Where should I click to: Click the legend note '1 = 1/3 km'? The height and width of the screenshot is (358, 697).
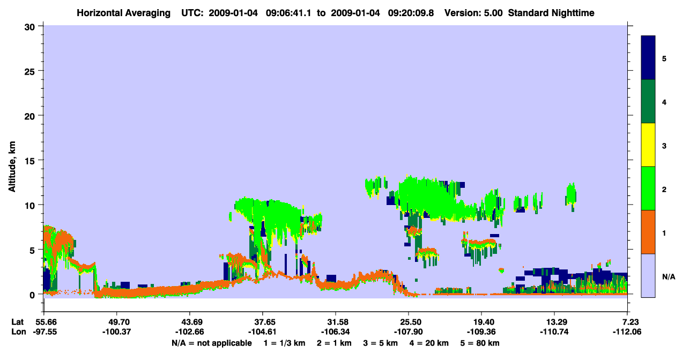pos(285,343)
